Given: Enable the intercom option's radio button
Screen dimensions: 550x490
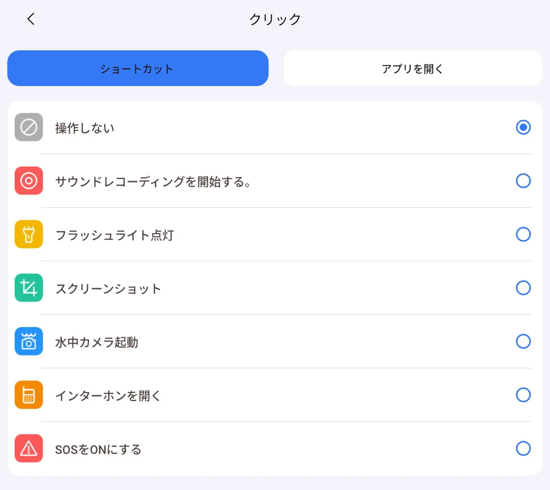Looking at the screenshot, I should pyautogui.click(x=523, y=395).
